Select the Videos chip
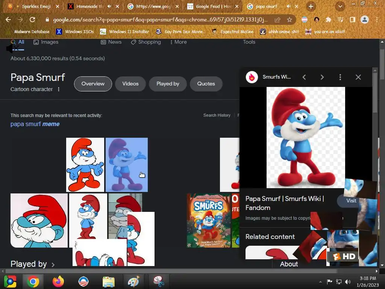The height and width of the screenshot is (289, 385). click(130, 84)
